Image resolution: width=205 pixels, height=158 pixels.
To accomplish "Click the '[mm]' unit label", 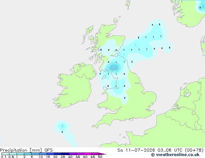I will (36, 150).
